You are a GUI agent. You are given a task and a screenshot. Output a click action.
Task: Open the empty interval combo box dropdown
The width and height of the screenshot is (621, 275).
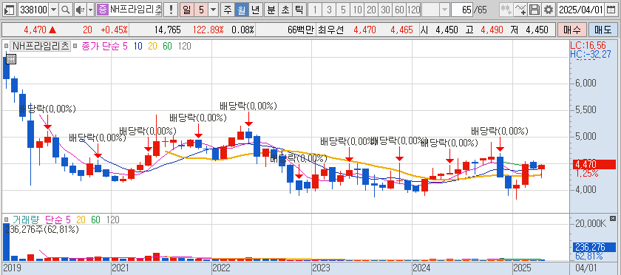(445, 10)
